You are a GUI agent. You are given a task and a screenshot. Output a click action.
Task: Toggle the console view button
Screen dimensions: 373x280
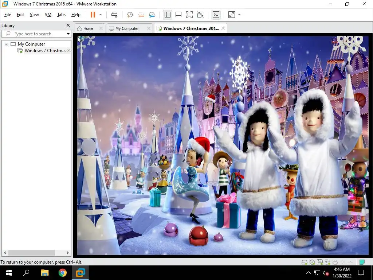[x=216, y=15]
